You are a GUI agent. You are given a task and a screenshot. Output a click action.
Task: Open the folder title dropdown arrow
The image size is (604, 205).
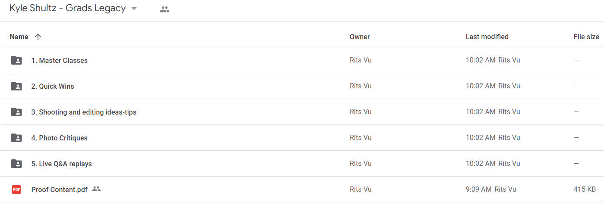click(134, 9)
